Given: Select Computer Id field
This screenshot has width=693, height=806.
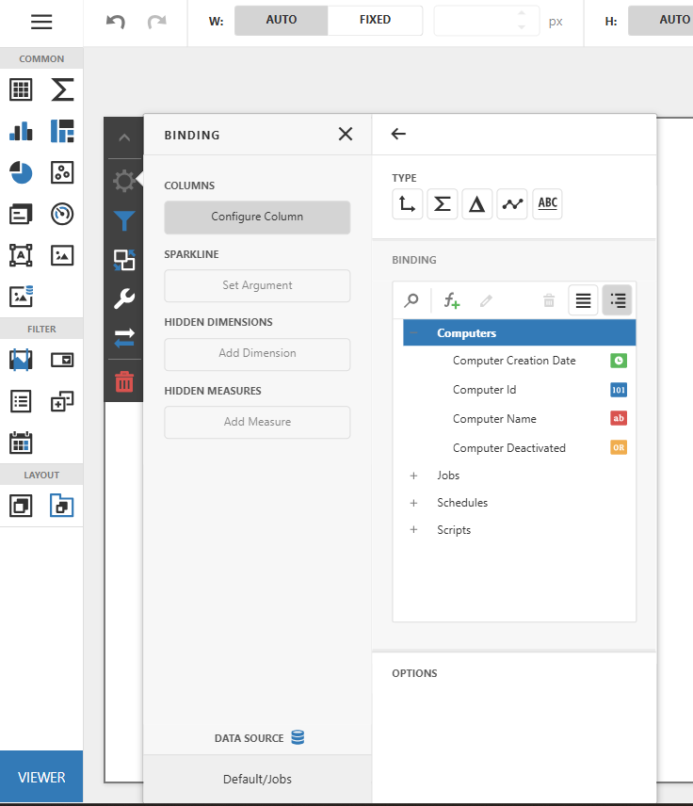Looking at the screenshot, I should pos(519,390).
